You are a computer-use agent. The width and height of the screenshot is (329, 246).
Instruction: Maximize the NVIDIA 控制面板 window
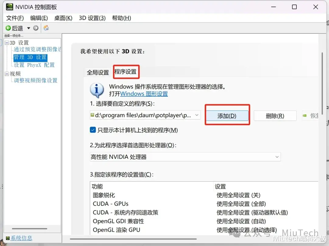point(294,7)
